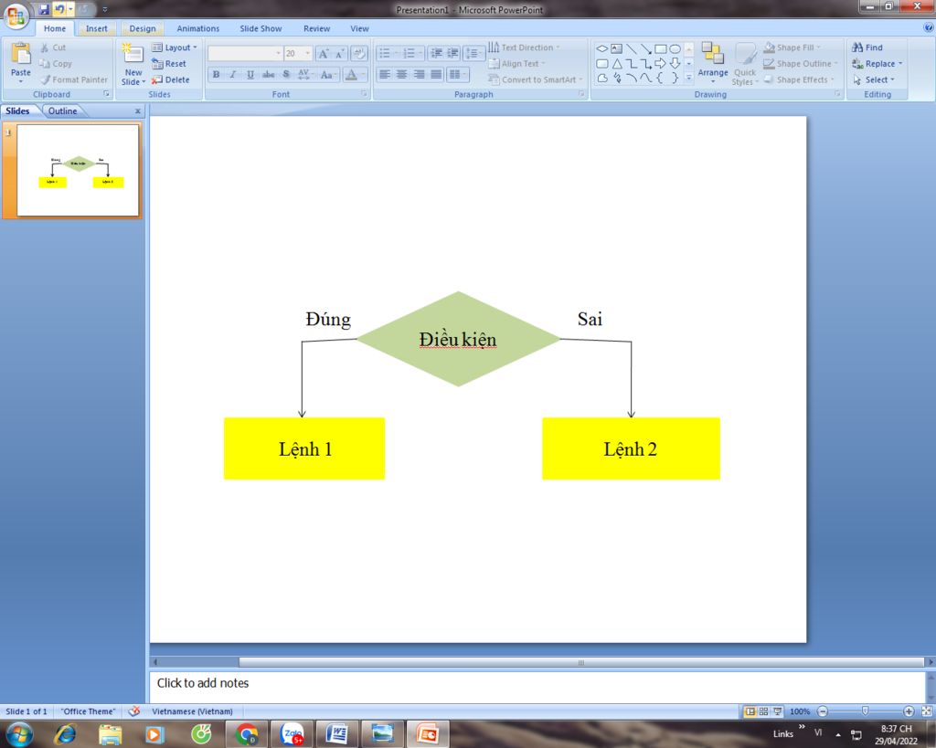
Task: Click the New Slide icon
Action: tap(133, 54)
